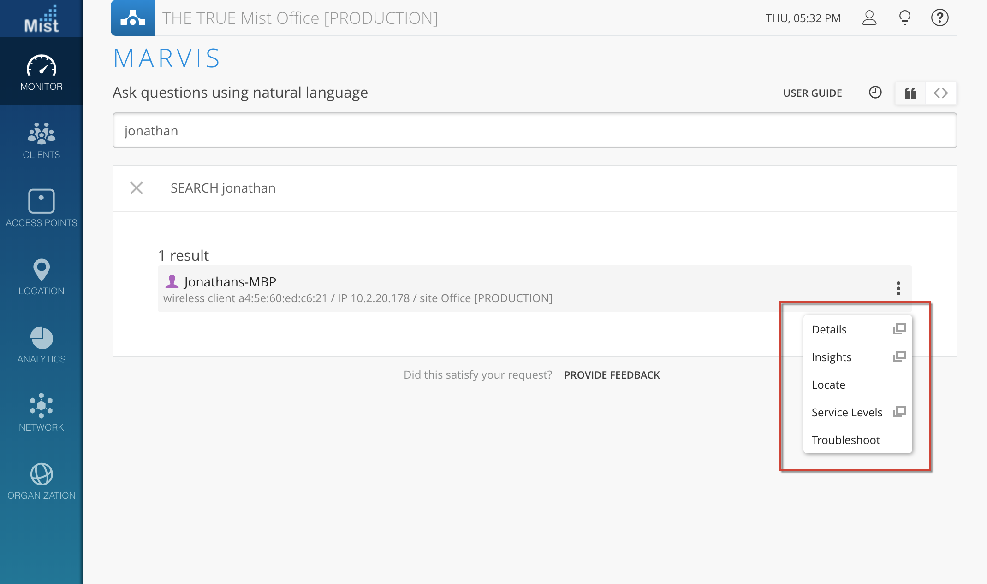Click the user account icon

[x=869, y=18]
